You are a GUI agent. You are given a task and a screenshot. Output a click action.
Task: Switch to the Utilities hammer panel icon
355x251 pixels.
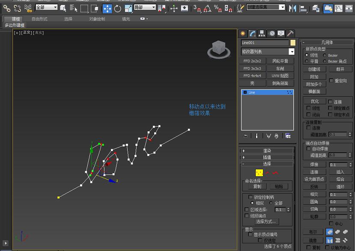tap(289, 34)
